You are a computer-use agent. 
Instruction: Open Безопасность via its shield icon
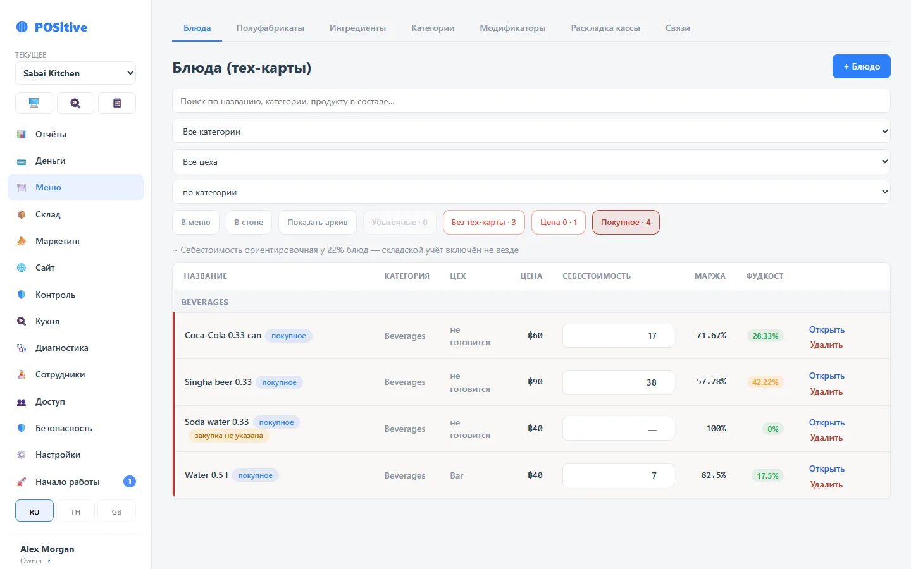22,428
